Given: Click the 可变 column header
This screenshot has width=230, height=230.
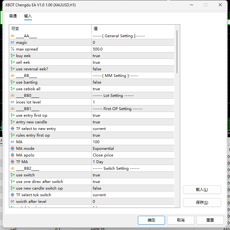Looking at the screenshot, I should 50,28.
